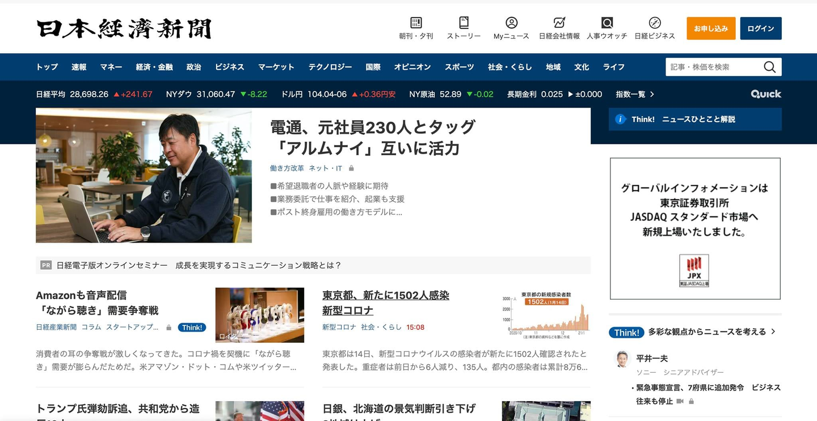Click the Amazon article headphones thumbnail
The height and width of the screenshot is (421, 817).
point(260,315)
